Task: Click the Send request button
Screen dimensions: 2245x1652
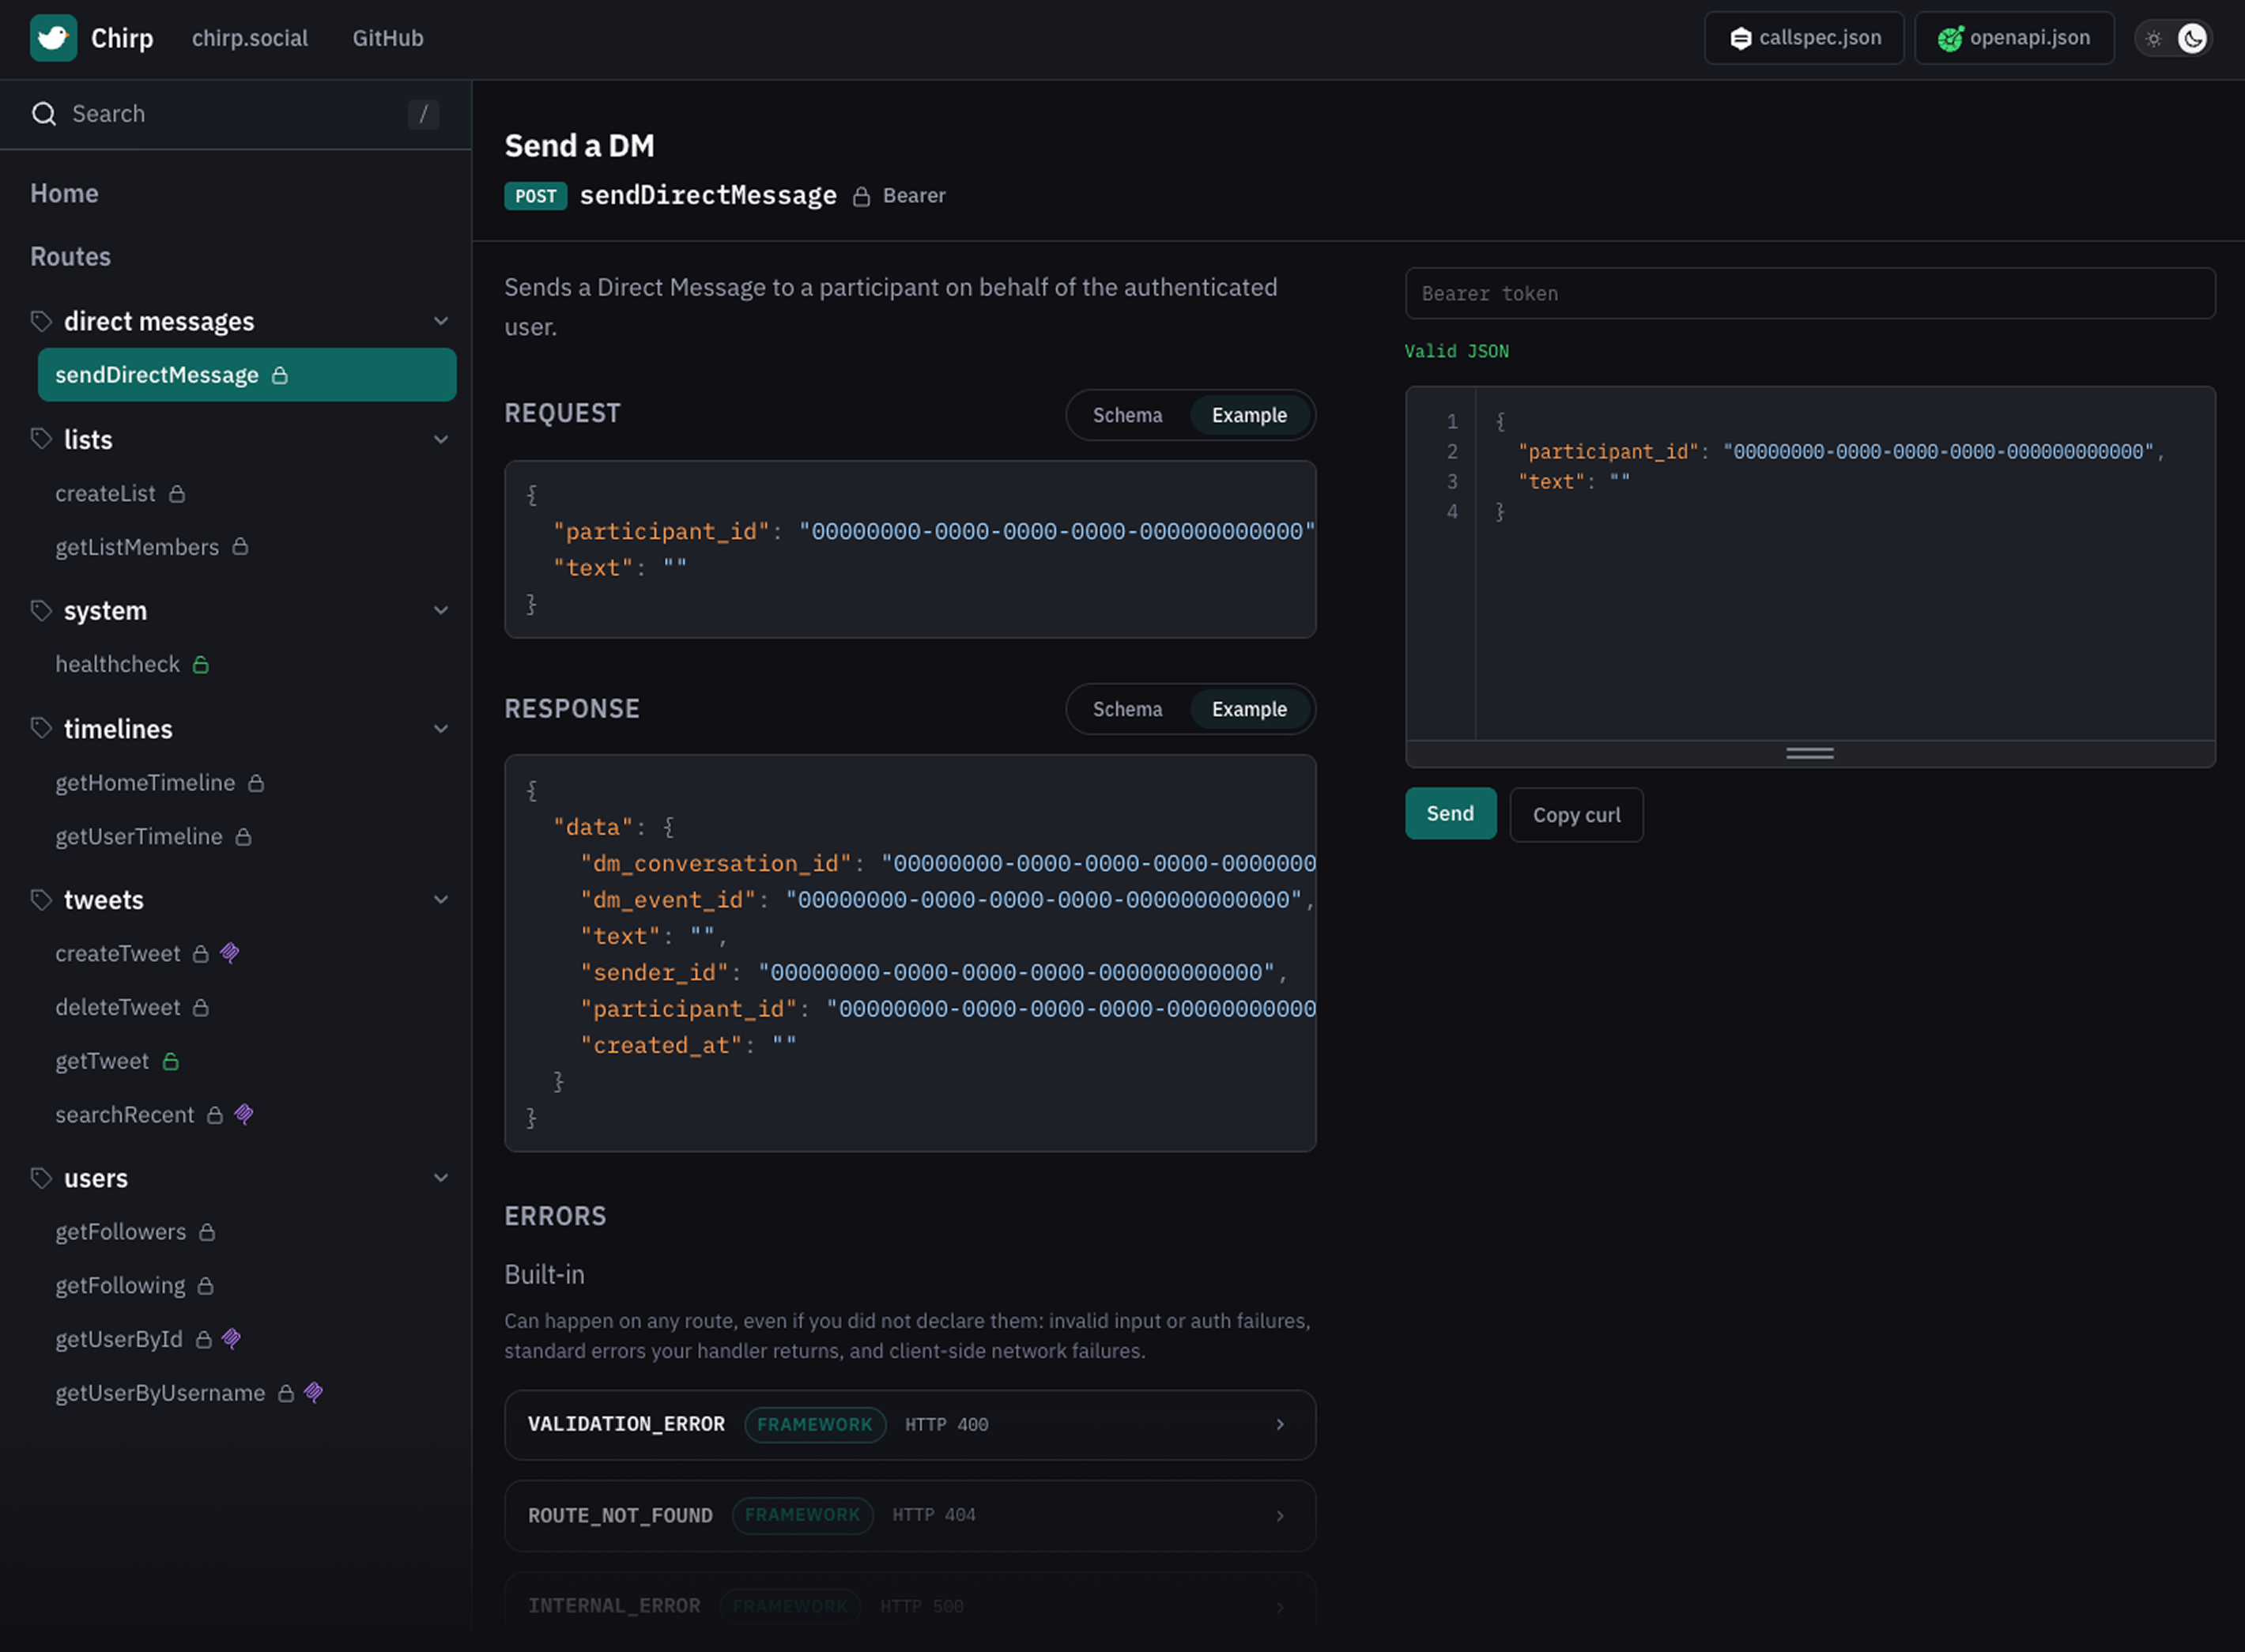Action: 1450,813
